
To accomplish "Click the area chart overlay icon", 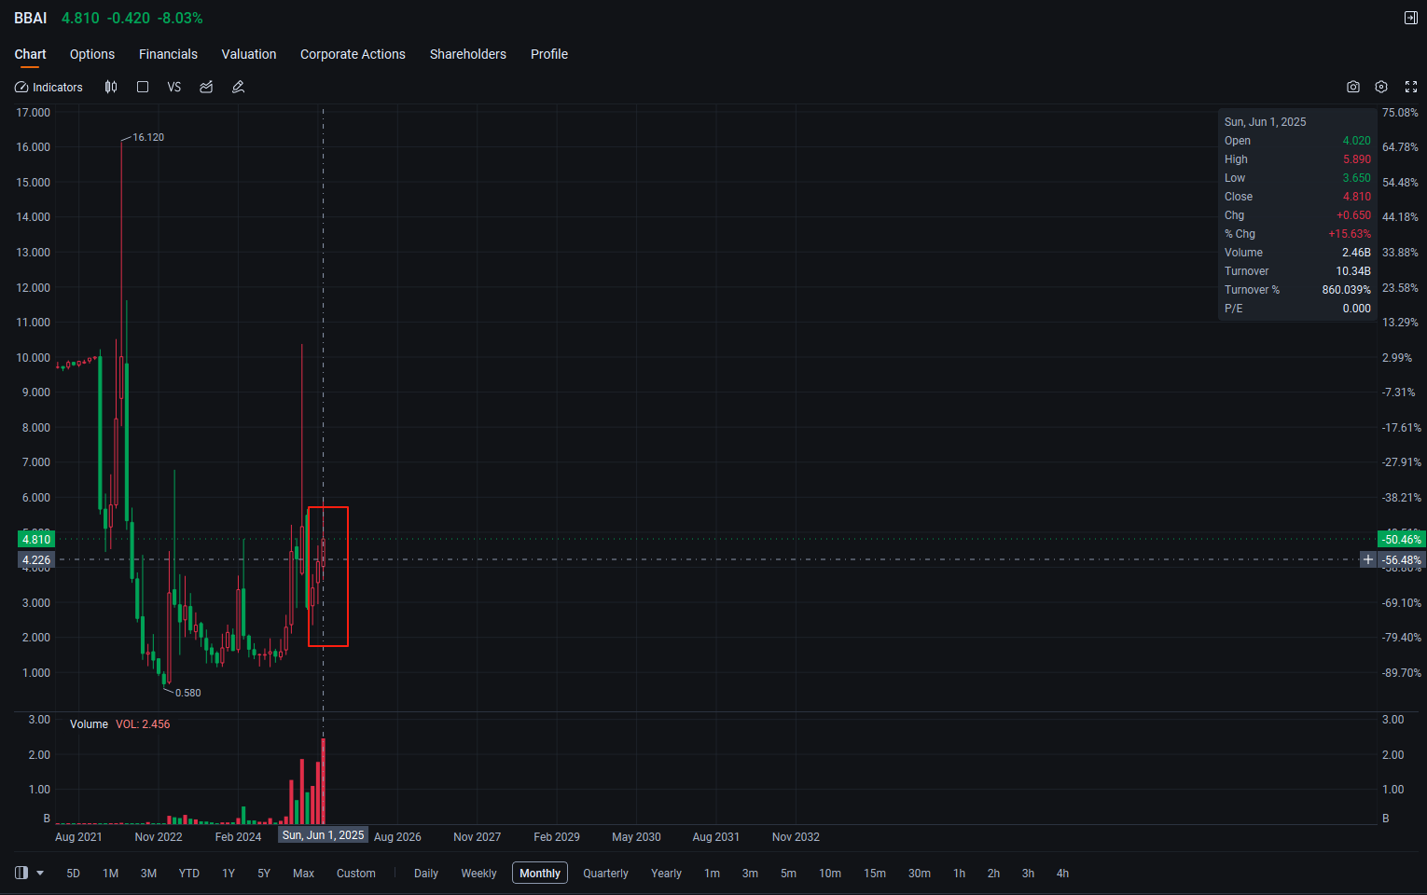I will coord(206,87).
